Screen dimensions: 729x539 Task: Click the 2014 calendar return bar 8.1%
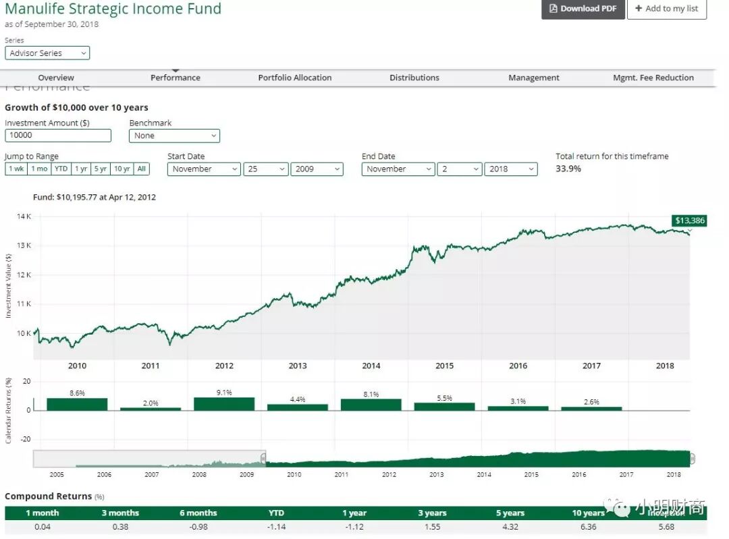[x=371, y=405]
